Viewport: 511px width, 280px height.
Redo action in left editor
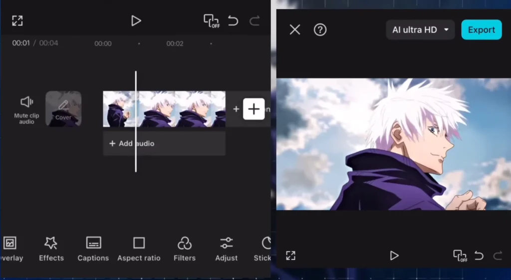point(255,21)
